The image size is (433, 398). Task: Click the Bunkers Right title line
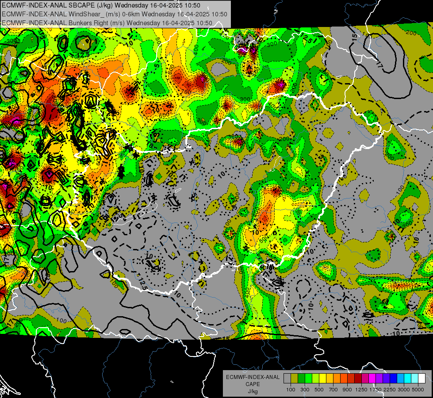[107, 23]
